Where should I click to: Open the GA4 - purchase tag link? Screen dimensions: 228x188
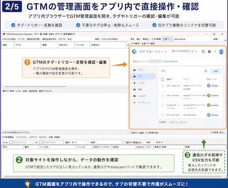pyautogui.click(x=172, y=95)
